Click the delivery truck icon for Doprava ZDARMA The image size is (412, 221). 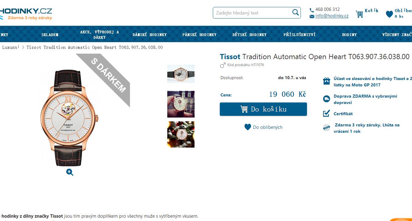(326, 99)
